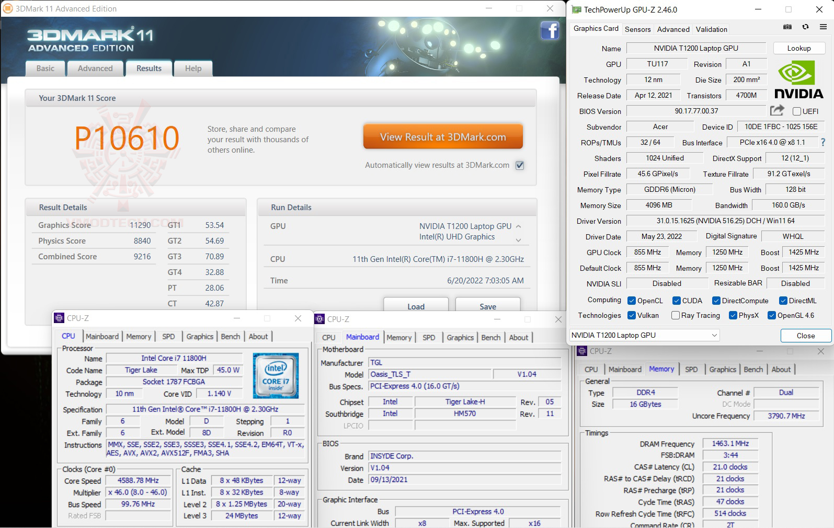
Task: Click the Code Name value Tiger Lake
Action: (141, 370)
